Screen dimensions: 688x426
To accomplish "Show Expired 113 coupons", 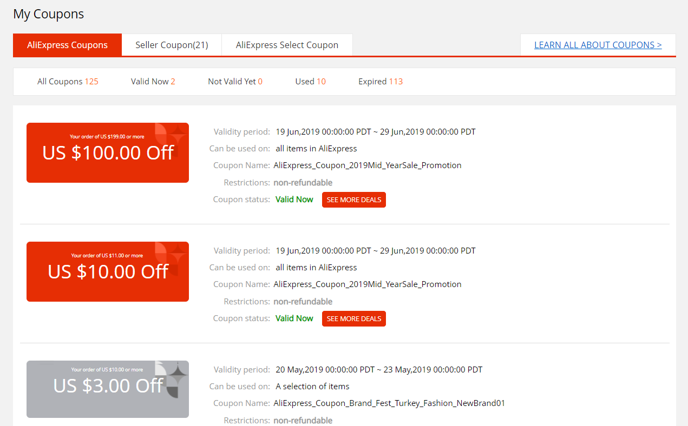I will tap(381, 82).
